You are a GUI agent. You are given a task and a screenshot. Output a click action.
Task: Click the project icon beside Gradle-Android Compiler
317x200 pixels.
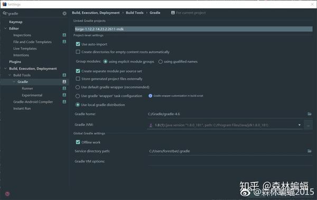[x=64, y=102]
